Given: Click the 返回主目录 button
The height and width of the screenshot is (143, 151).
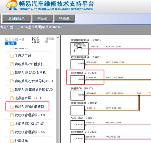Looking at the screenshot, I should pos(16,18).
